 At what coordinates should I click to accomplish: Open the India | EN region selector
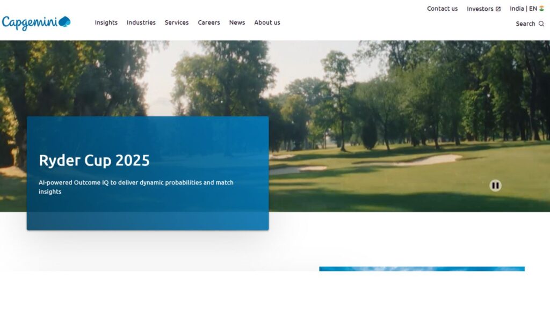click(x=527, y=9)
